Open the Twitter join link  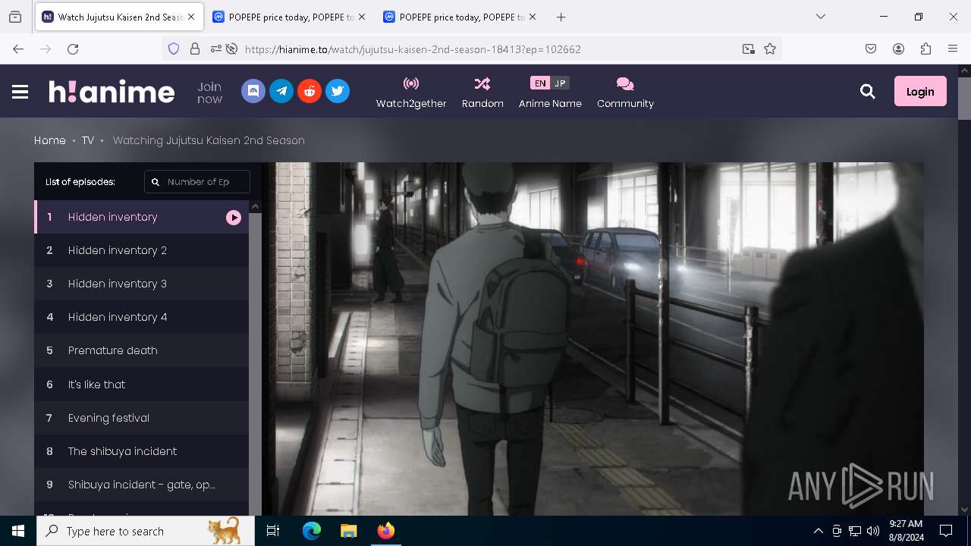338,91
